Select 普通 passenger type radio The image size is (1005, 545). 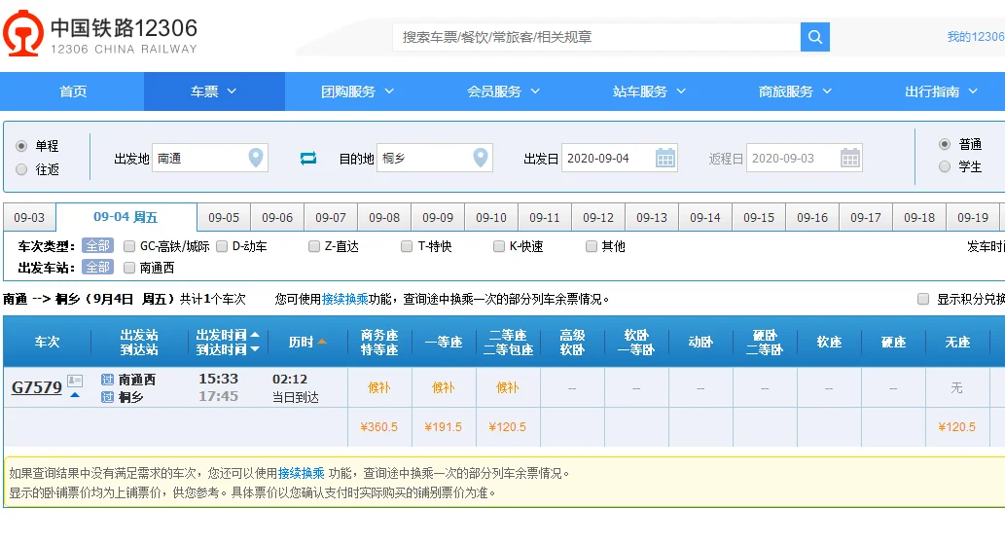(x=944, y=144)
